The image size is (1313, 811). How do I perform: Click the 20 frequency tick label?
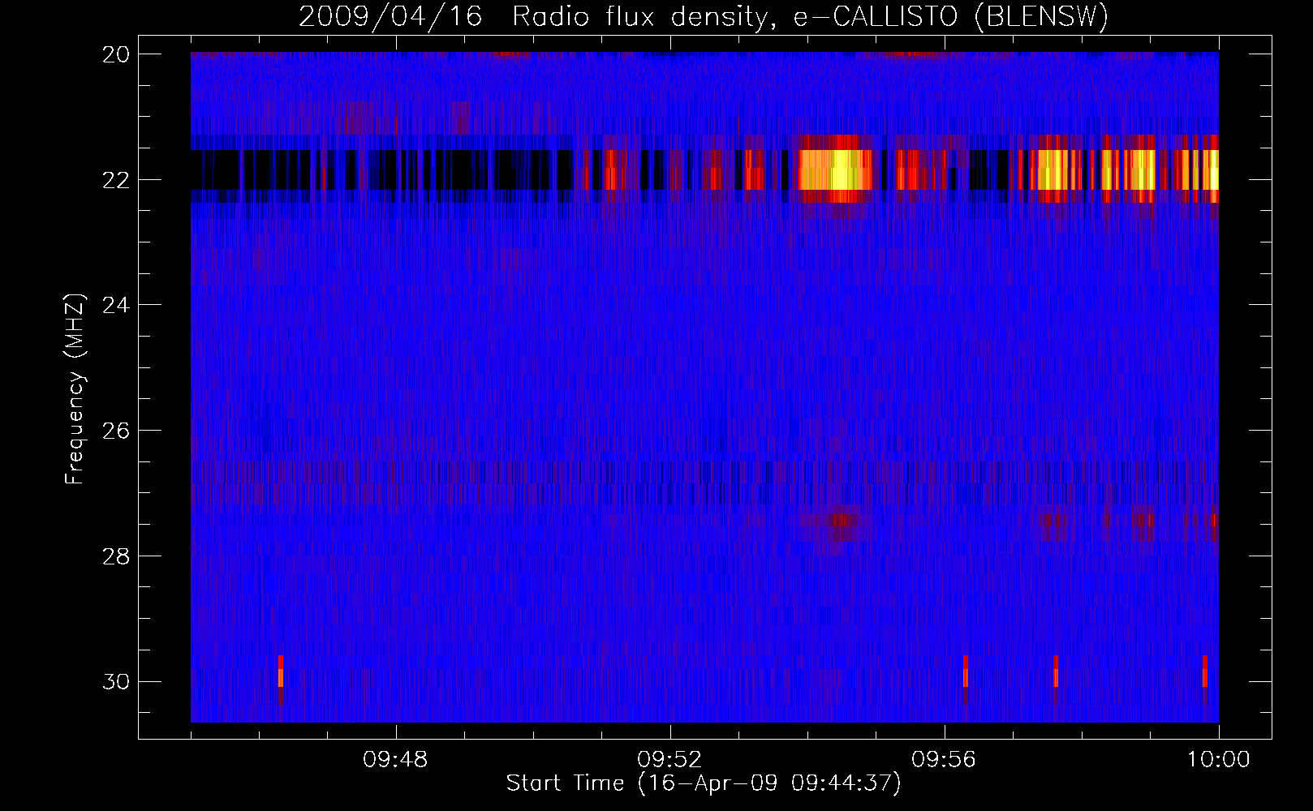coord(116,54)
